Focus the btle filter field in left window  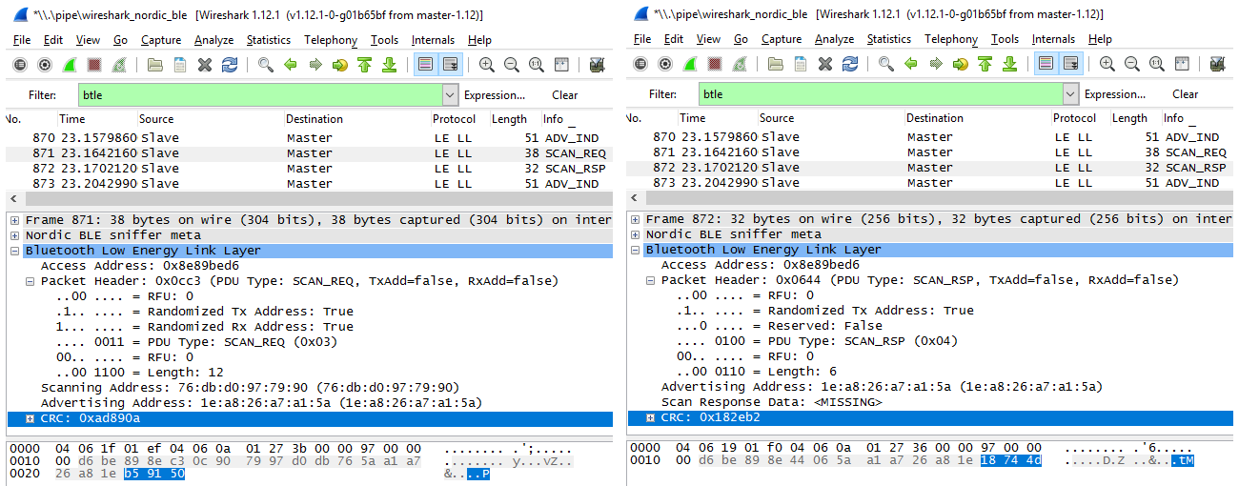259,95
